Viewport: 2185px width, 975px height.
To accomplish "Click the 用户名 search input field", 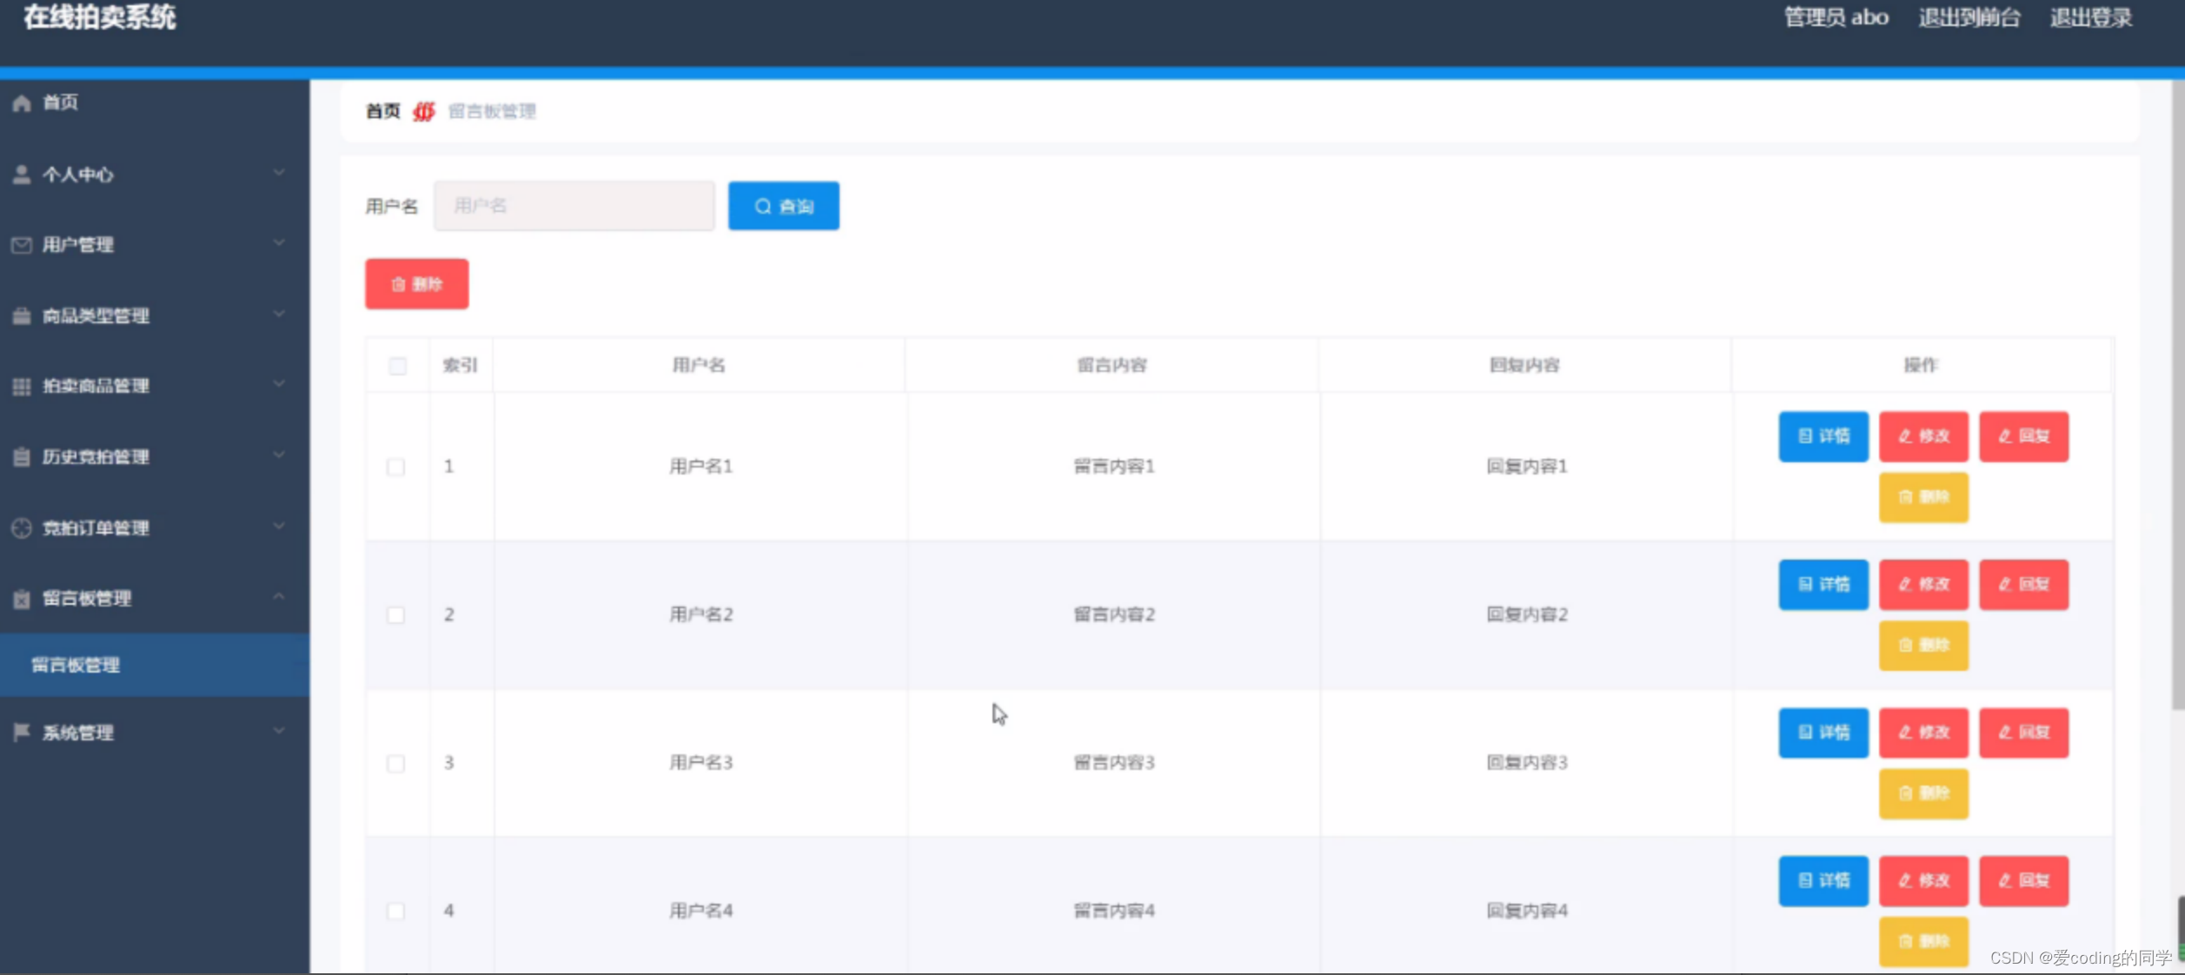I will (x=574, y=206).
